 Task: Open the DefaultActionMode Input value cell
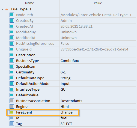[x=98, y=84]
